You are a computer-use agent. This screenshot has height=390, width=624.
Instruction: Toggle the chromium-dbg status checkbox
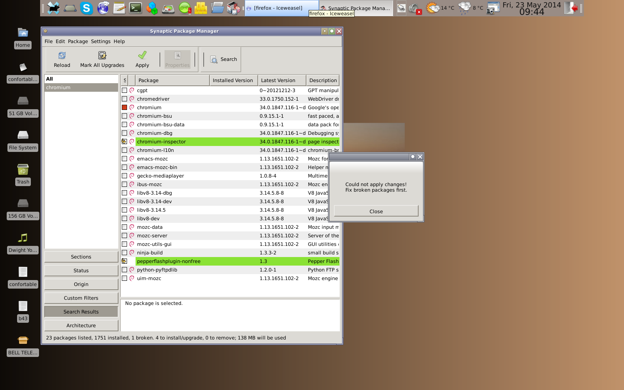(x=124, y=133)
